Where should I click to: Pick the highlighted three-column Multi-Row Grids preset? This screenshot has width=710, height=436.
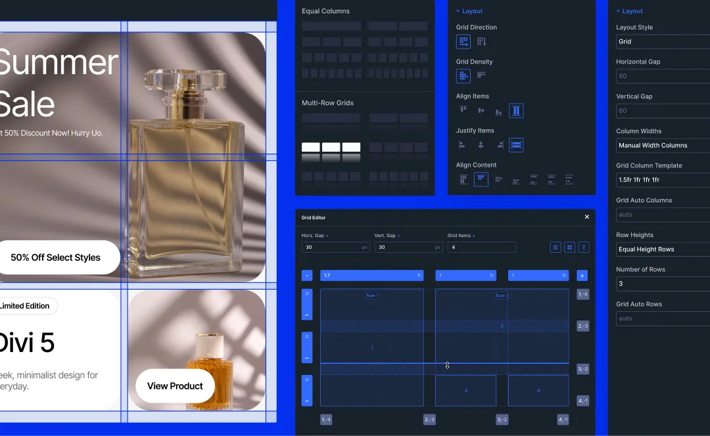click(x=331, y=152)
